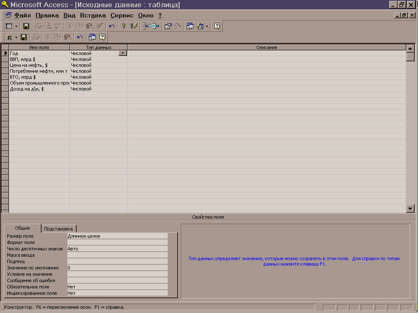Toggle the Primary Key icon
Image resolution: width=418 pixels, height=313 pixels.
point(124,27)
